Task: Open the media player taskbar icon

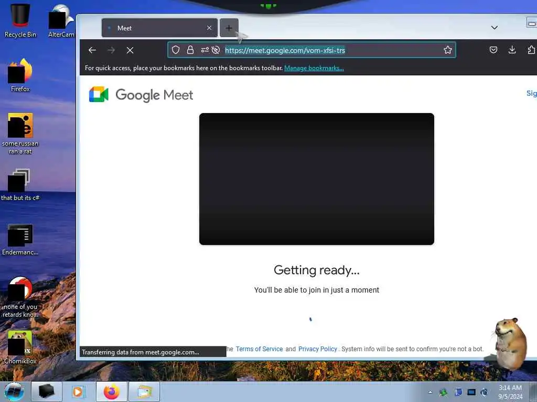Action: (78, 392)
